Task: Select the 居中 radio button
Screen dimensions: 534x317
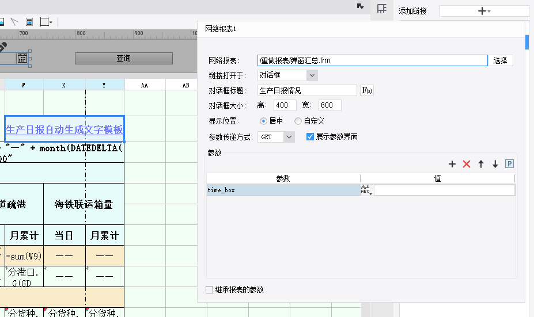Action: click(264, 121)
